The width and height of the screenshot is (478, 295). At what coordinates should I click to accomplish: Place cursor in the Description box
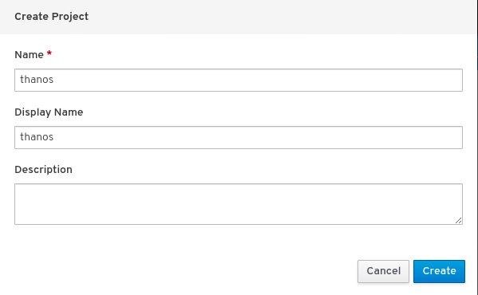[239, 204]
